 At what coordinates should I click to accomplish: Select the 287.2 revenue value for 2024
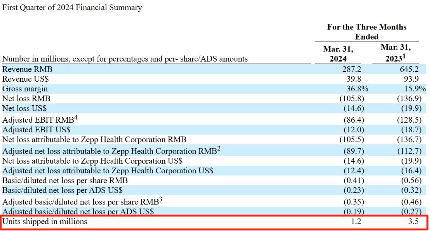[x=352, y=69]
